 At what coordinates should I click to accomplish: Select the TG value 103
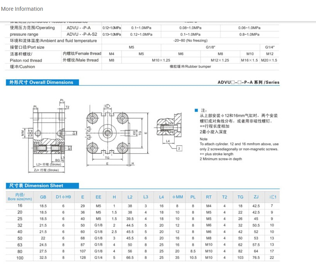[x=240, y=258]
